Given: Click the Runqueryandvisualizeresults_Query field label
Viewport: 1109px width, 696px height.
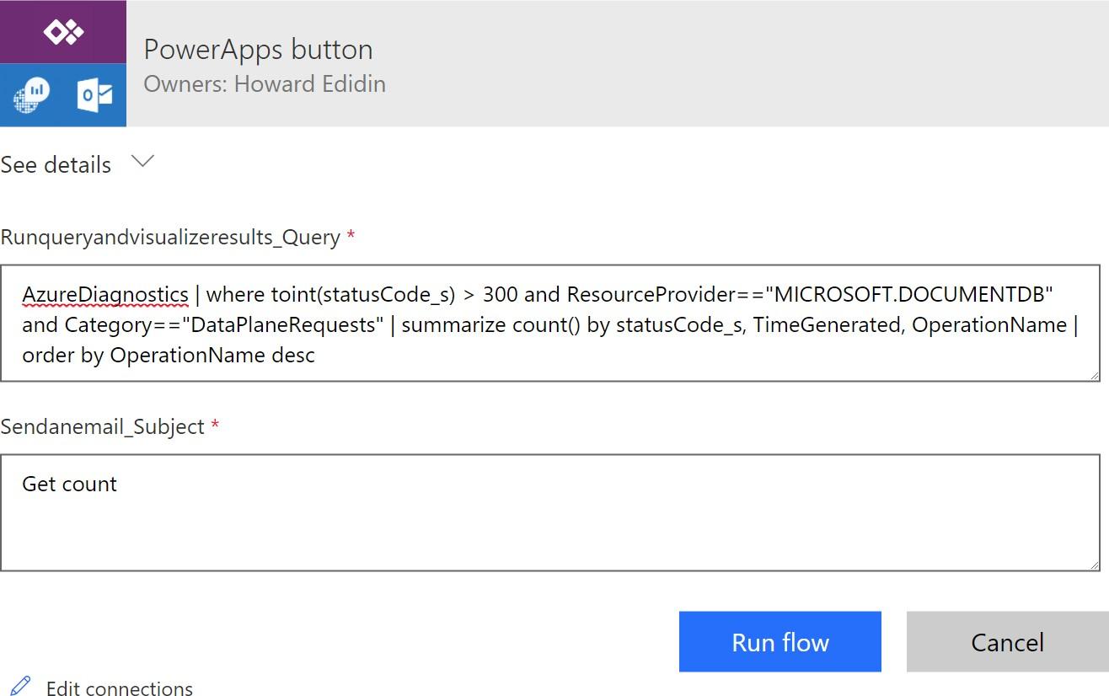Looking at the screenshot, I should 170,238.
